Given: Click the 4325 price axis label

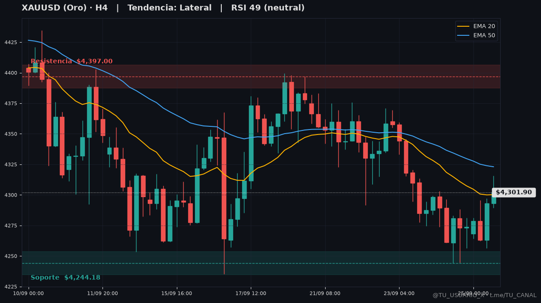Looking at the screenshot, I should coord(11,165).
